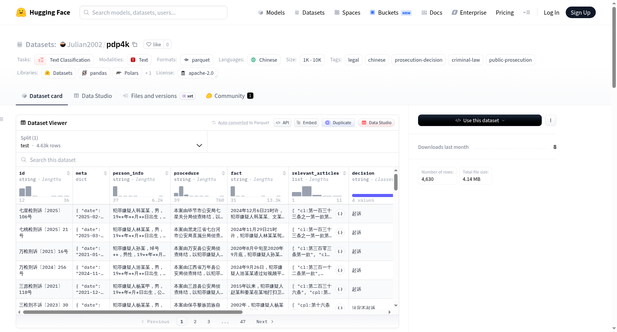The image size is (617, 332).
Task: Click the page vertical scrollbar
Action: (x=614, y=47)
